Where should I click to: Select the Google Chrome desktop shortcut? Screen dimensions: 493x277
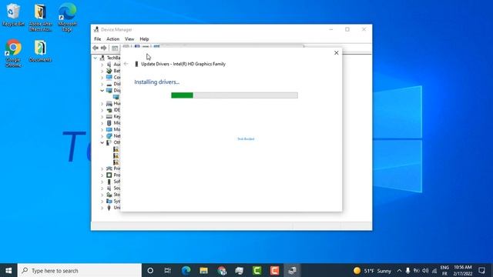point(13,53)
